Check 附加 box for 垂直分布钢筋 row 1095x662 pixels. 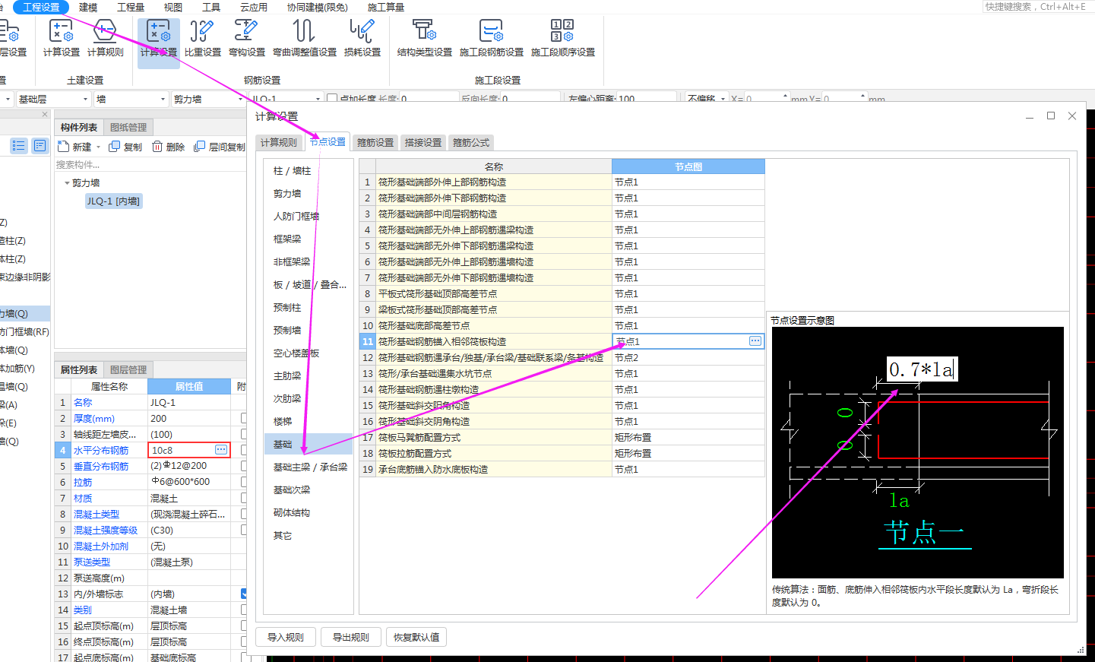(244, 466)
